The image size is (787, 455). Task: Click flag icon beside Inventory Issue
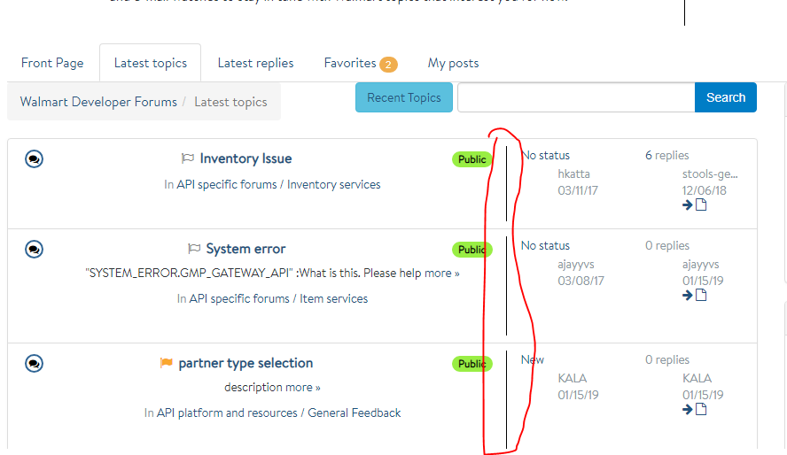(187, 158)
